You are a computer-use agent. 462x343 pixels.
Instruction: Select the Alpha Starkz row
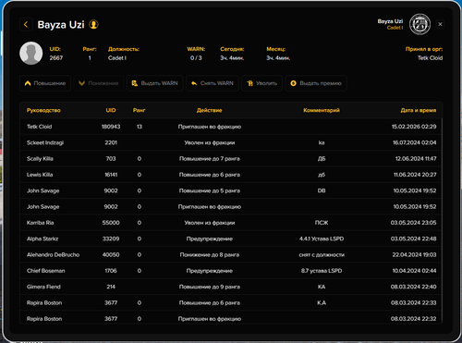(231, 239)
